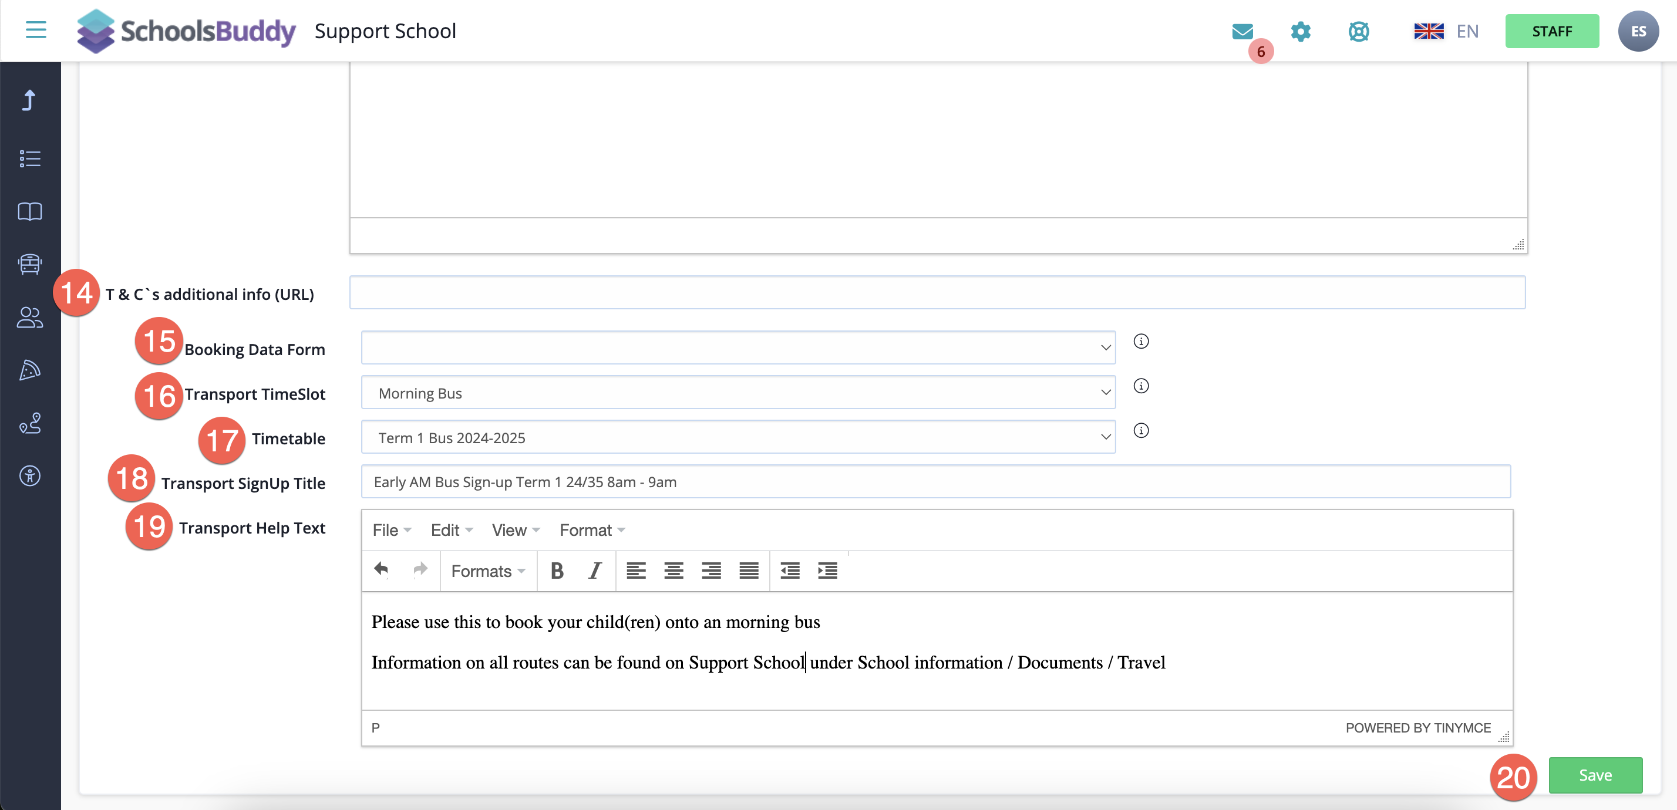Align text right
This screenshot has width=1677, height=810.
tap(711, 571)
